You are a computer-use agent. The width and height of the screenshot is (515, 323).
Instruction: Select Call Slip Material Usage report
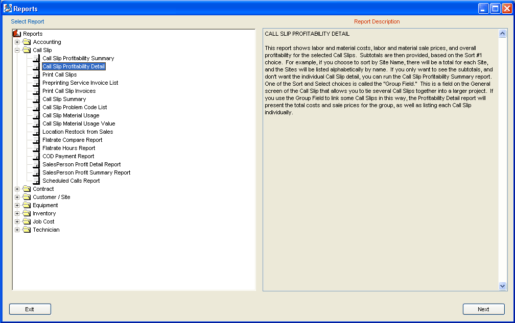tap(71, 115)
